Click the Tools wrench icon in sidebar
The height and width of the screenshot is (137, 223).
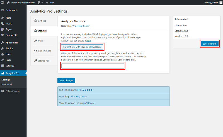click(x=3, y=60)
